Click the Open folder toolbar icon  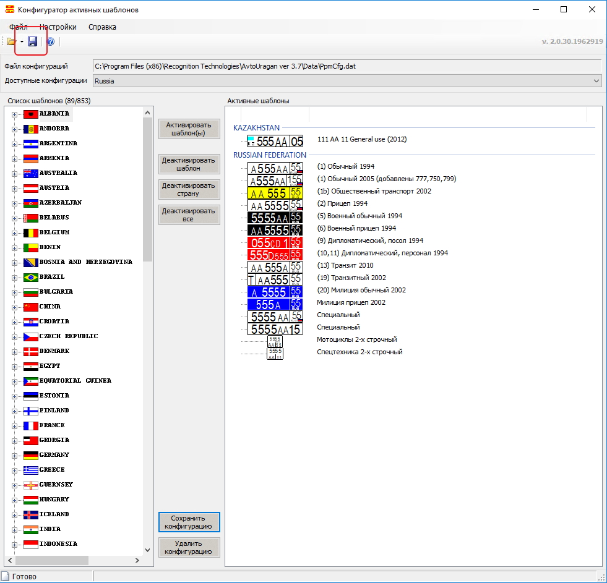coord(11,41)
